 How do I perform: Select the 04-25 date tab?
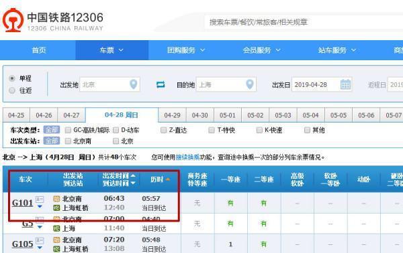[16, 115]
